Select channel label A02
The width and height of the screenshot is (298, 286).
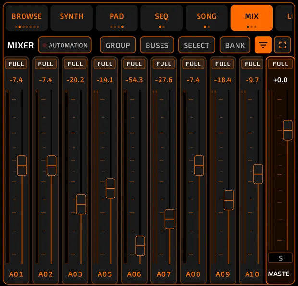46,274
